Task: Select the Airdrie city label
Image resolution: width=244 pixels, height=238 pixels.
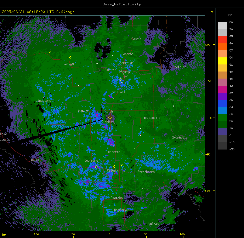Action: pyautogui.click(x=114, y=152)
